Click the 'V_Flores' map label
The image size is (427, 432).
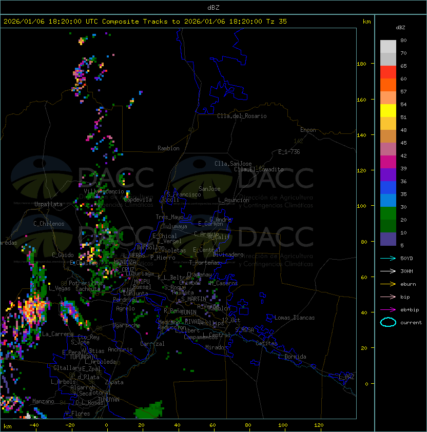click(77, 413)
